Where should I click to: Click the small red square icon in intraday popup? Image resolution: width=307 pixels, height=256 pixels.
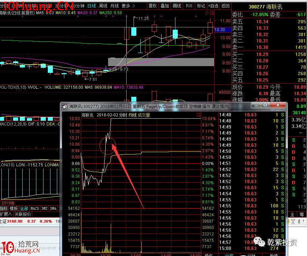[x=199, y=115]
